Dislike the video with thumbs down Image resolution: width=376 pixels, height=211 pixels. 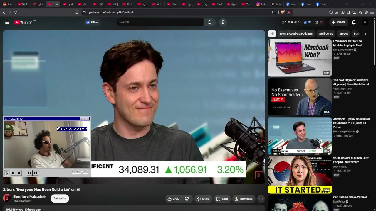[187, 199]
